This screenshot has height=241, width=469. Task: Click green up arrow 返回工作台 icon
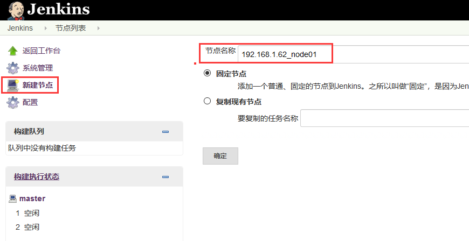[x=12, y=51]
